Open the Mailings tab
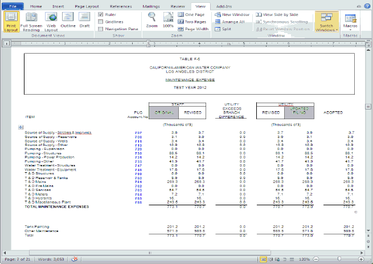This screenshot has width=373, height=264. click(x=150, y=6)
